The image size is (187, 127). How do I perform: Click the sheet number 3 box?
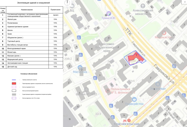[184, 2]
